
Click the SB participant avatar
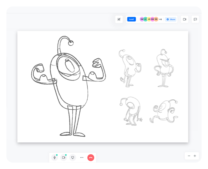point(156,19)
